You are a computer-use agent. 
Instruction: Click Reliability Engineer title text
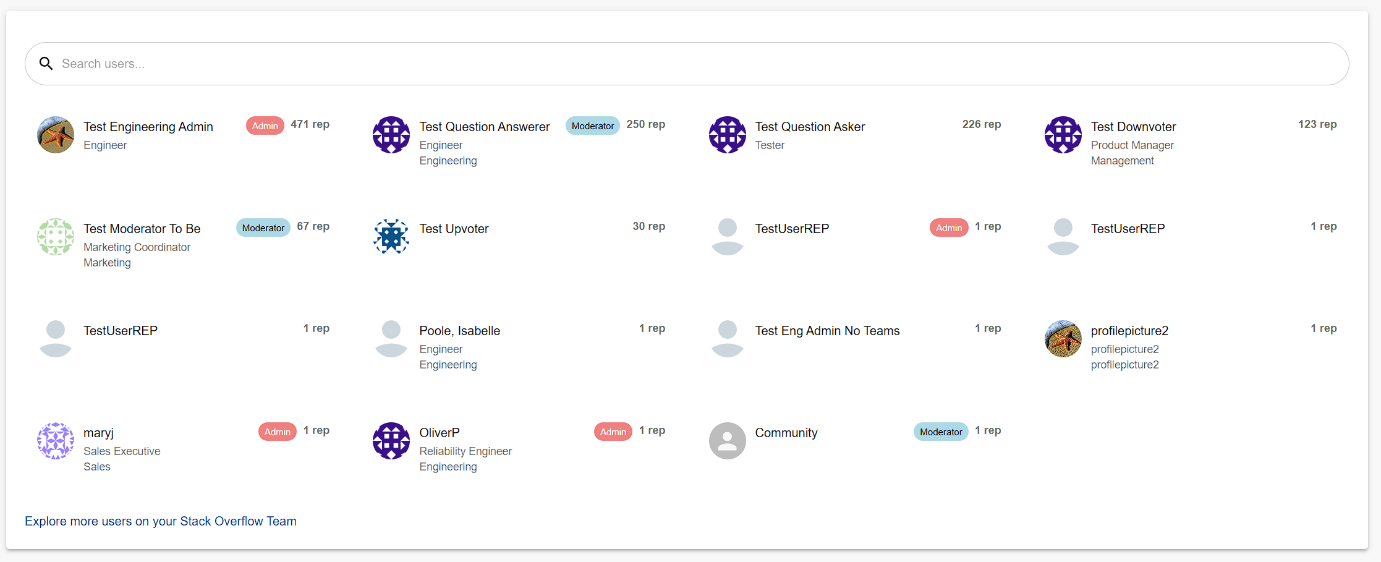465,451
